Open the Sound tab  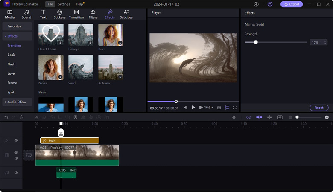[26, 14]
